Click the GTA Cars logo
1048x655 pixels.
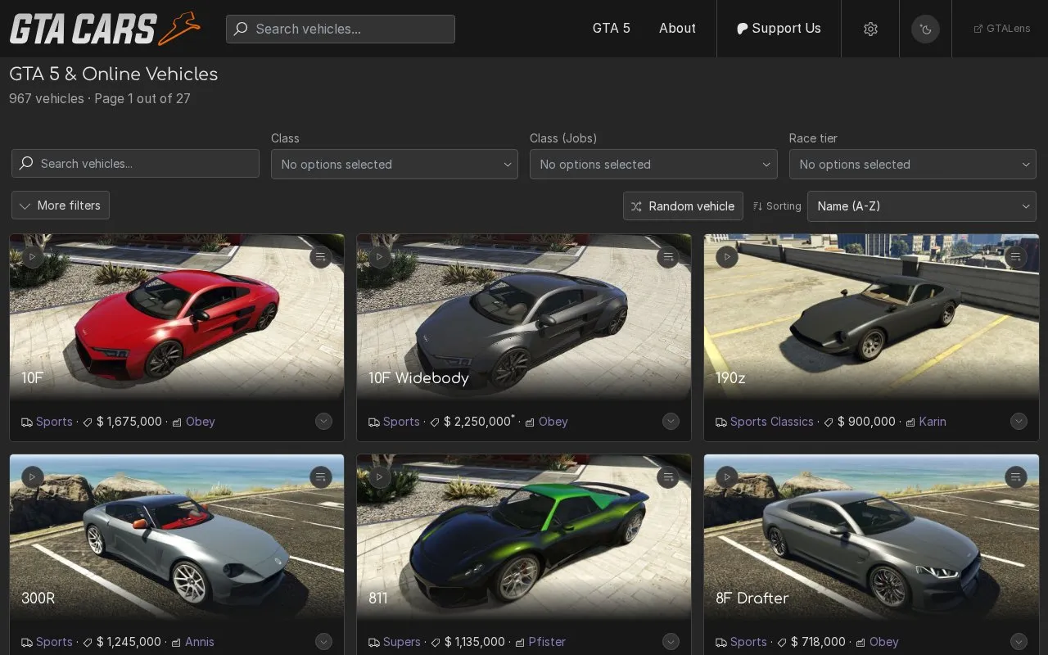[105, 29]
